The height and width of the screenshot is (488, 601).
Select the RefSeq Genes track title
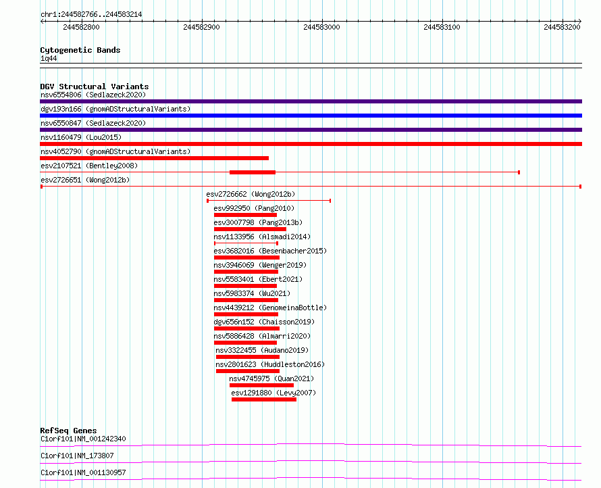(x=68, y=431)
